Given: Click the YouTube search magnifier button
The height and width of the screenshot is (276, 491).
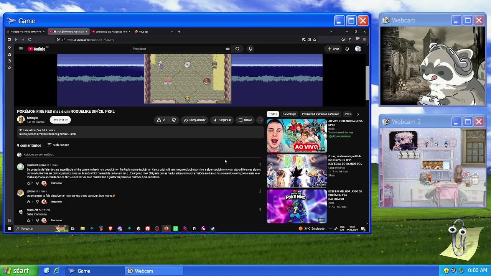Looking at the screenshot, I should (237, 49).
